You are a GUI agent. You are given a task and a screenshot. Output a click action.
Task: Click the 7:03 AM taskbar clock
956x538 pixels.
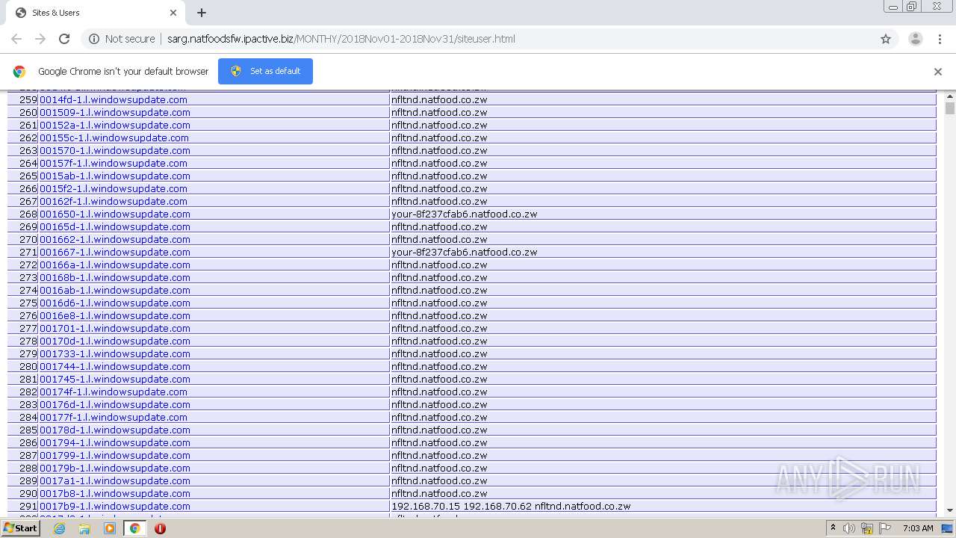(x=918, y=528)
